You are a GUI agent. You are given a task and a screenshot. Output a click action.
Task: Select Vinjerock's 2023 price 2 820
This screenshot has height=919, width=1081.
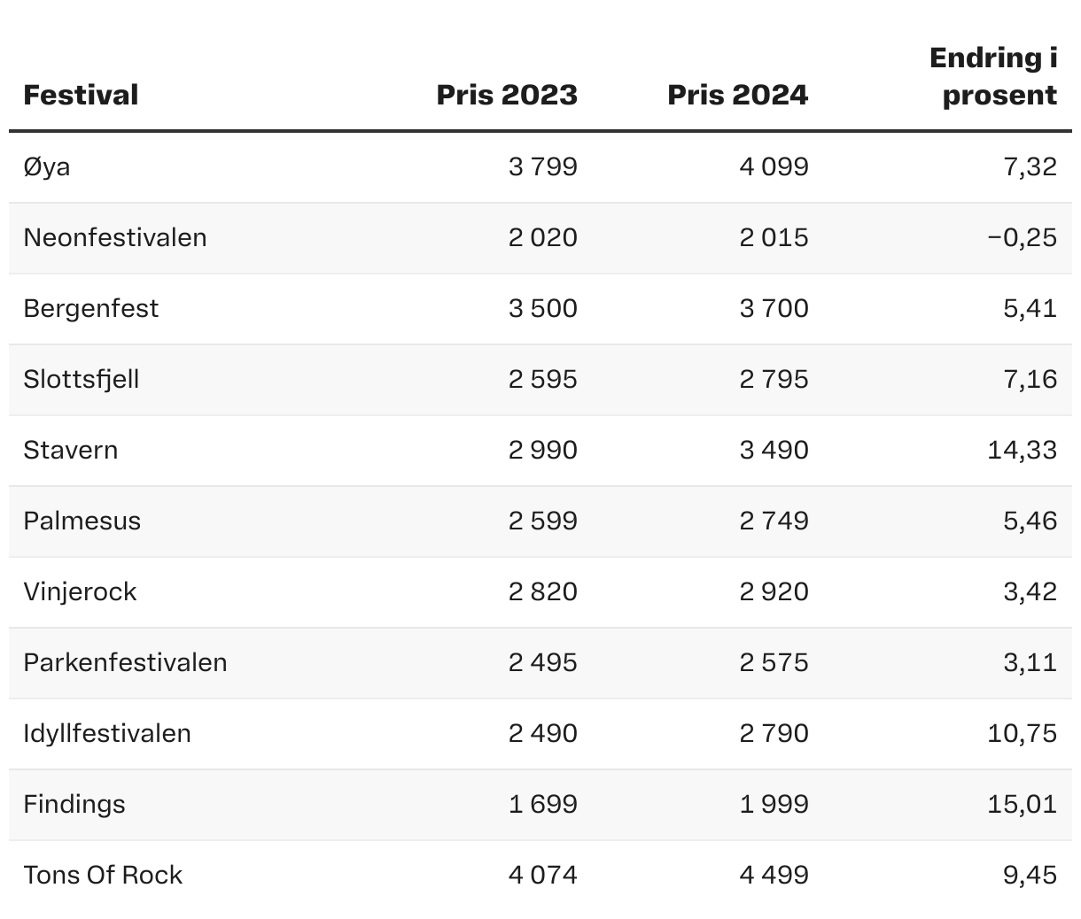(x=542, y=591)
